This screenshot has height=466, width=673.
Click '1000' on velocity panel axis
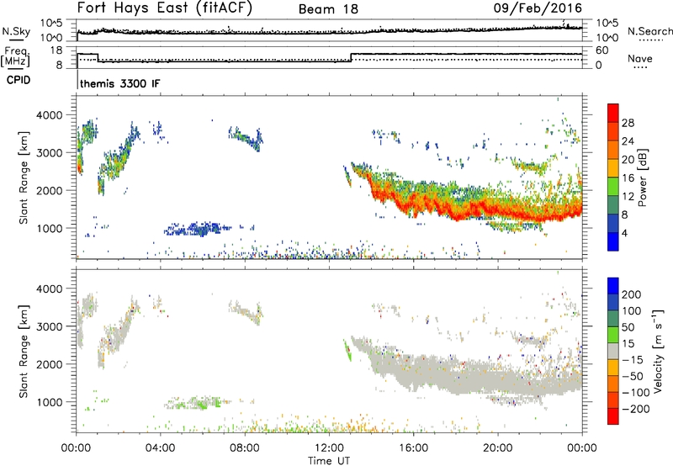pyautogui.click(x=50, y=402)
